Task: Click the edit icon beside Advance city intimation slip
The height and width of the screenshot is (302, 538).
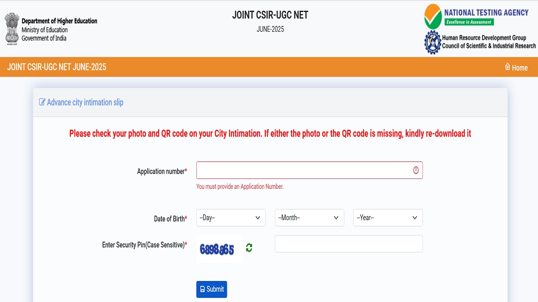Action: (42, 102)
